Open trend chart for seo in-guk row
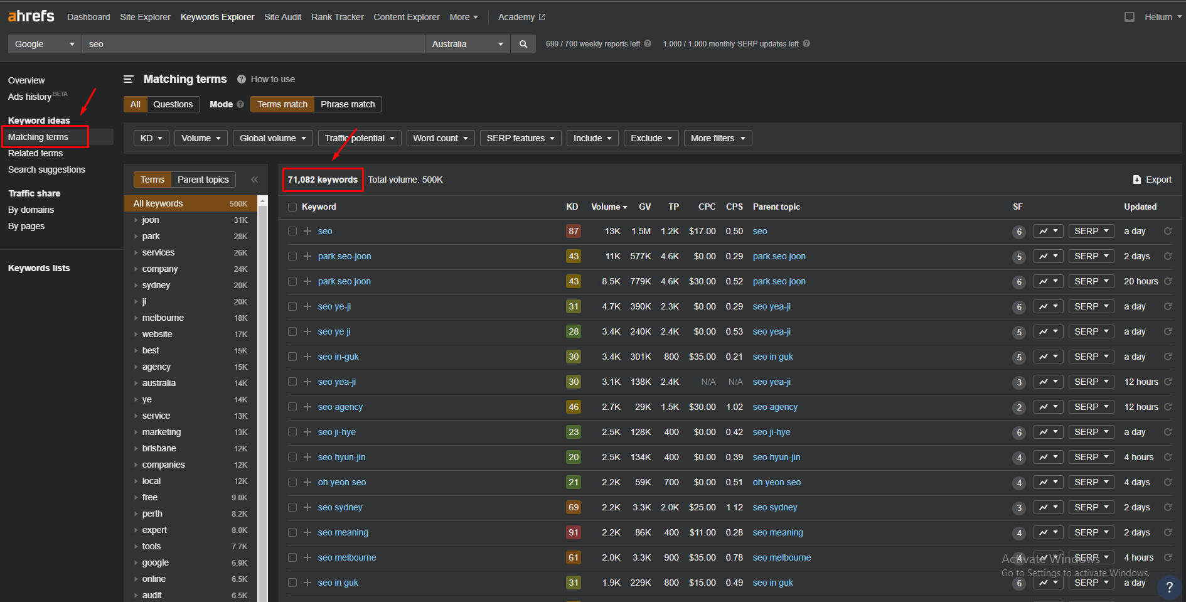 1049,357
